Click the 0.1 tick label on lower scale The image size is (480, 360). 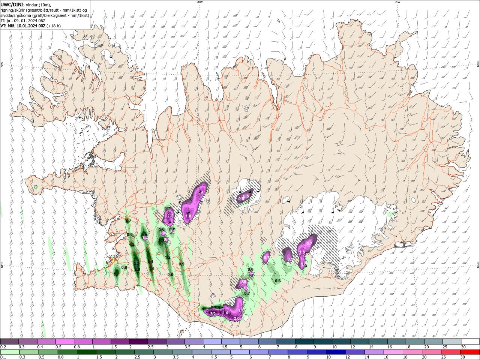coord(3,357)
